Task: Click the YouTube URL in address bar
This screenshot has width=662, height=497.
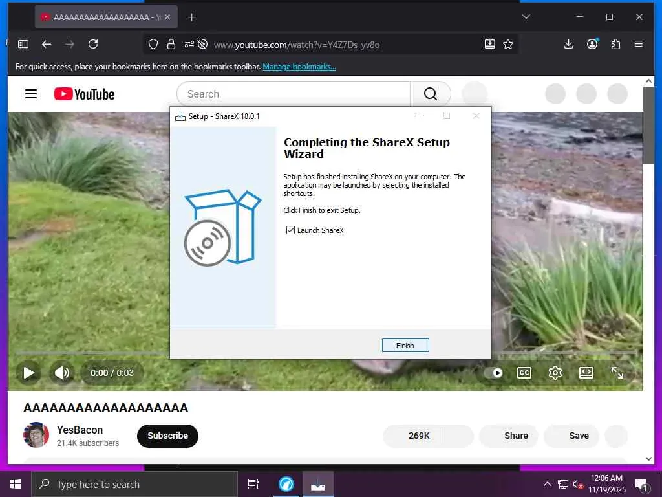Action: [296, 45]
